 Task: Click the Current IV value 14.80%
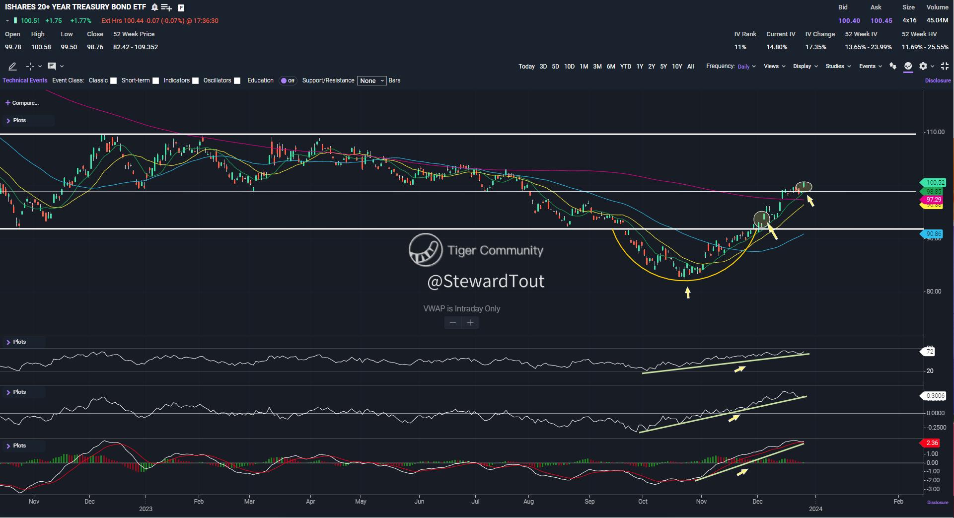[777, 47]
